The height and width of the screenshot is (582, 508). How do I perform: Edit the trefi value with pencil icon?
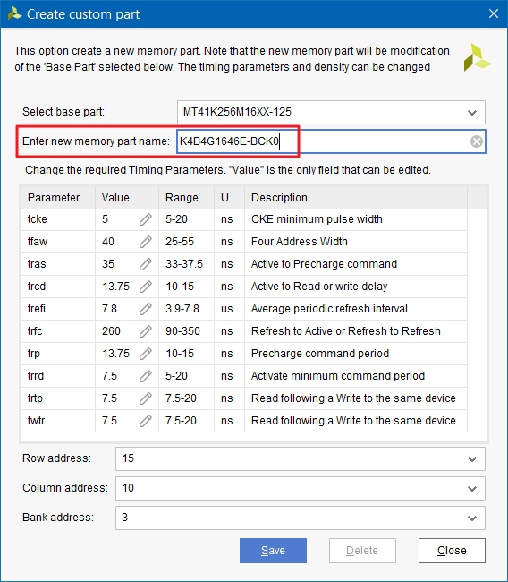point(146,309)
